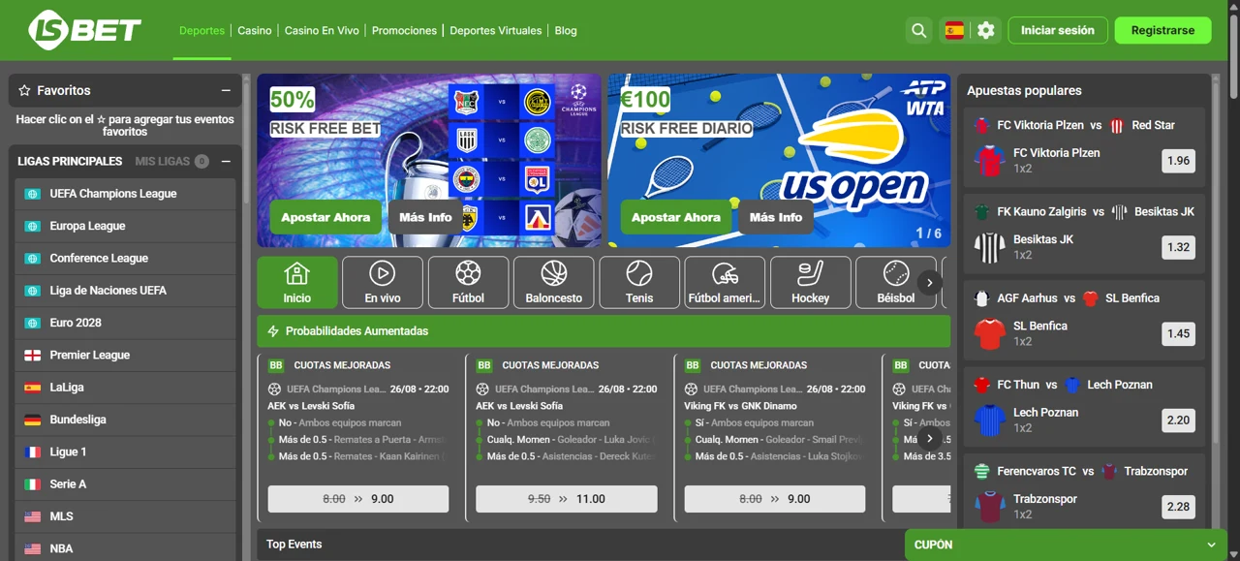Pick Besiktas JK odds 1.32
The height and width of the screenshot is (561, 1240).
coord(1178,247)
